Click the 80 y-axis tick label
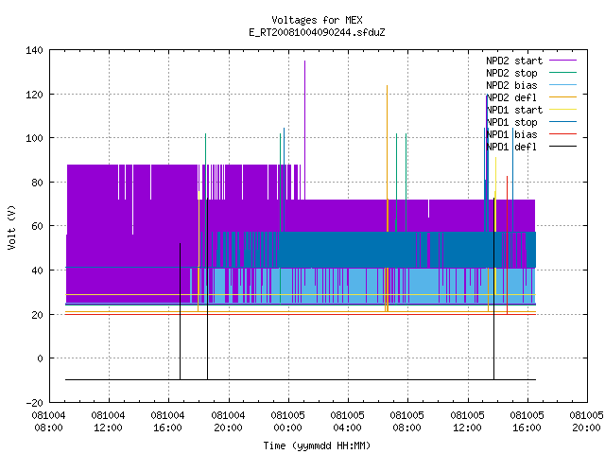This screenshot has height=454, width=605. [x=37, y=183]
